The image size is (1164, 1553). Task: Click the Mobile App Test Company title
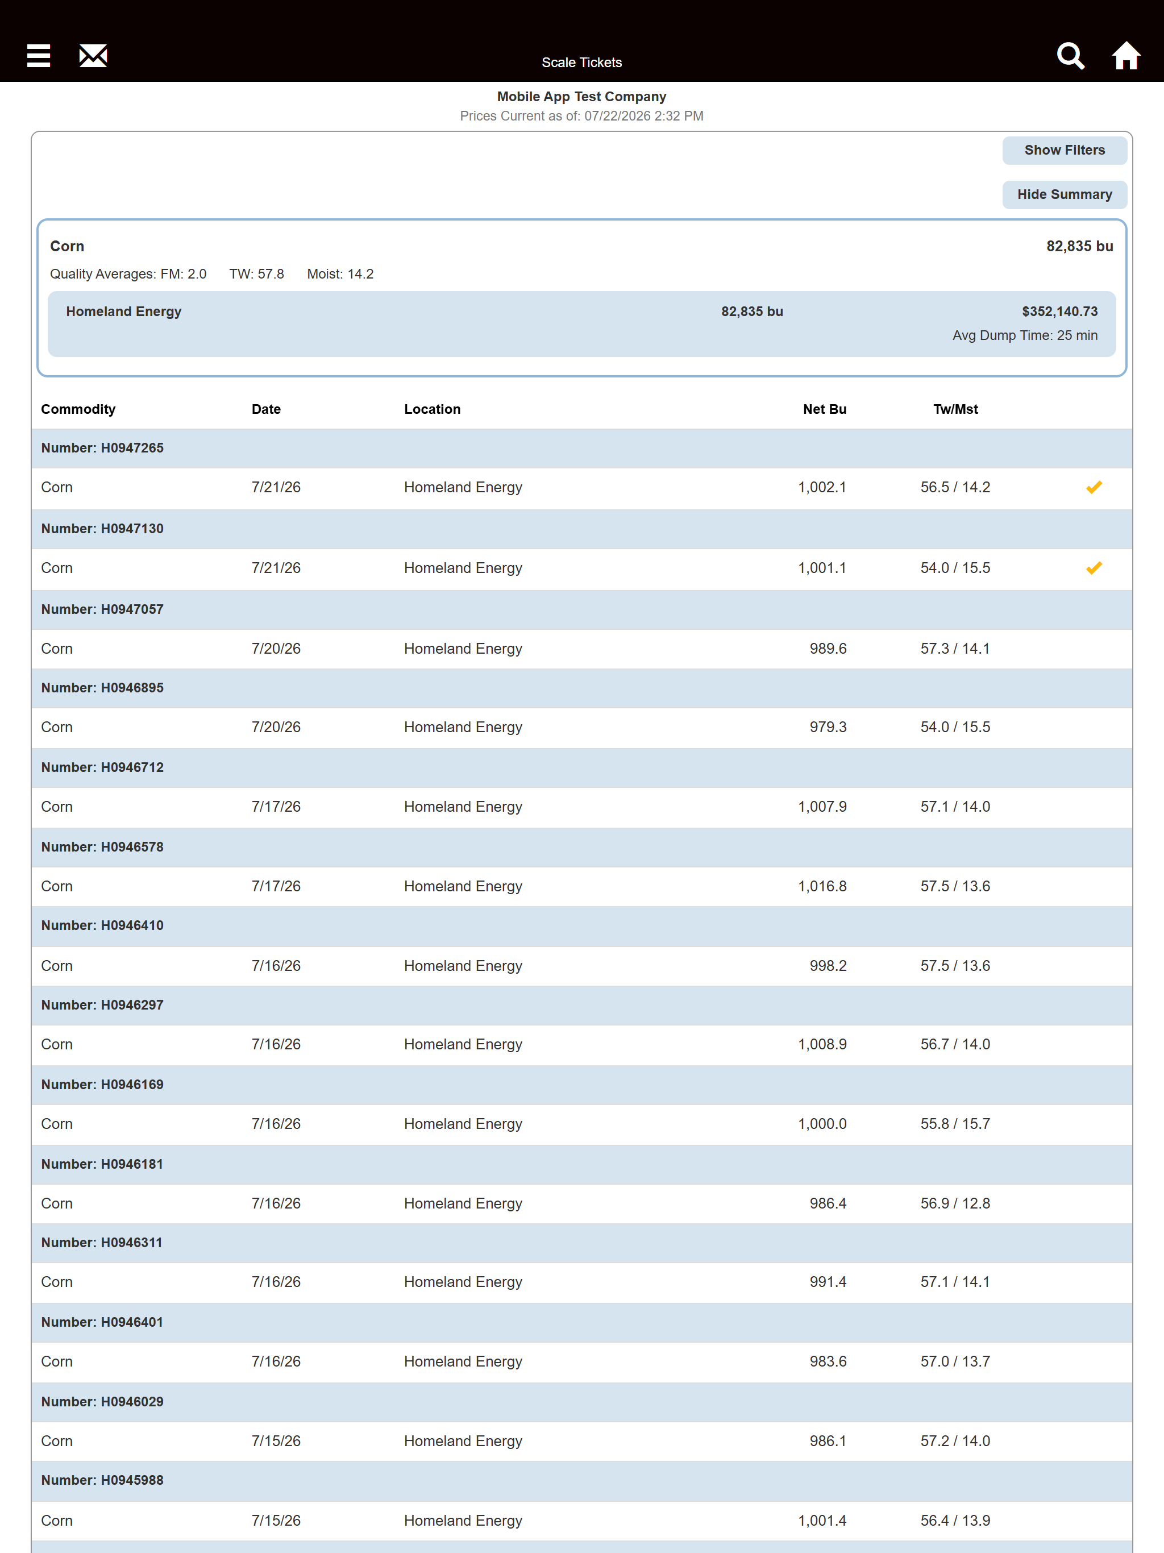pos(581,97)
